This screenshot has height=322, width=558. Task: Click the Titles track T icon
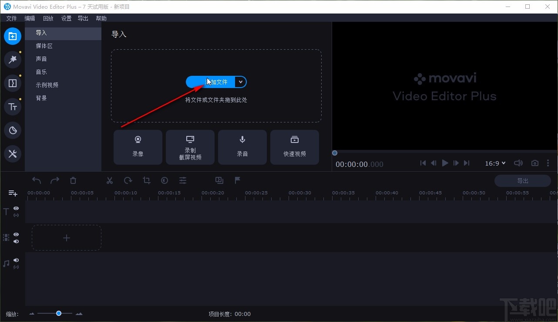click(6, 212)
